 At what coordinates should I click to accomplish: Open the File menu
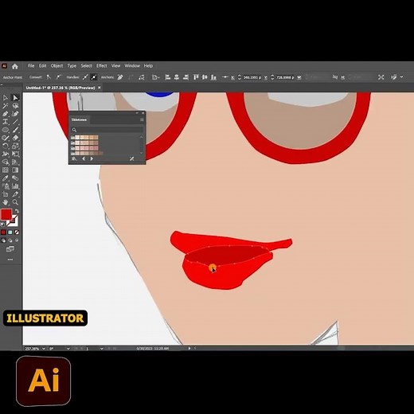click(x=31, y=66)
